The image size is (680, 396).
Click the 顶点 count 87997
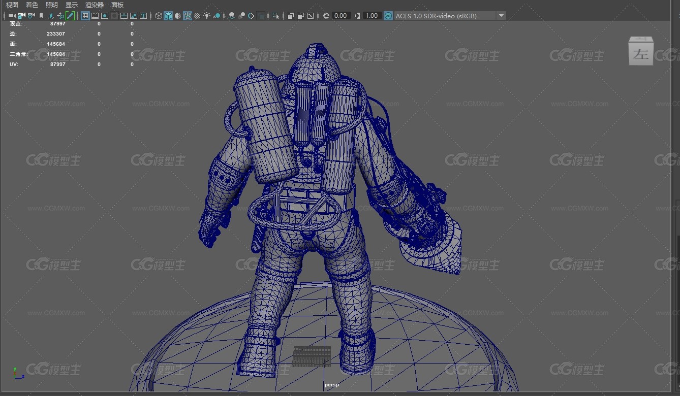point(58,24)
